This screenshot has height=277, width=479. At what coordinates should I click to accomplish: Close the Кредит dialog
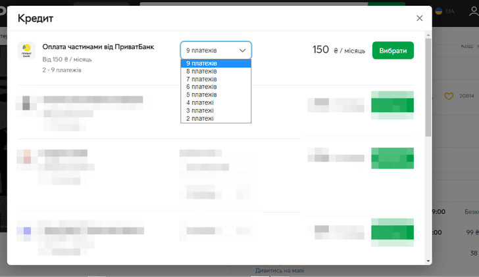coord(419,18)
